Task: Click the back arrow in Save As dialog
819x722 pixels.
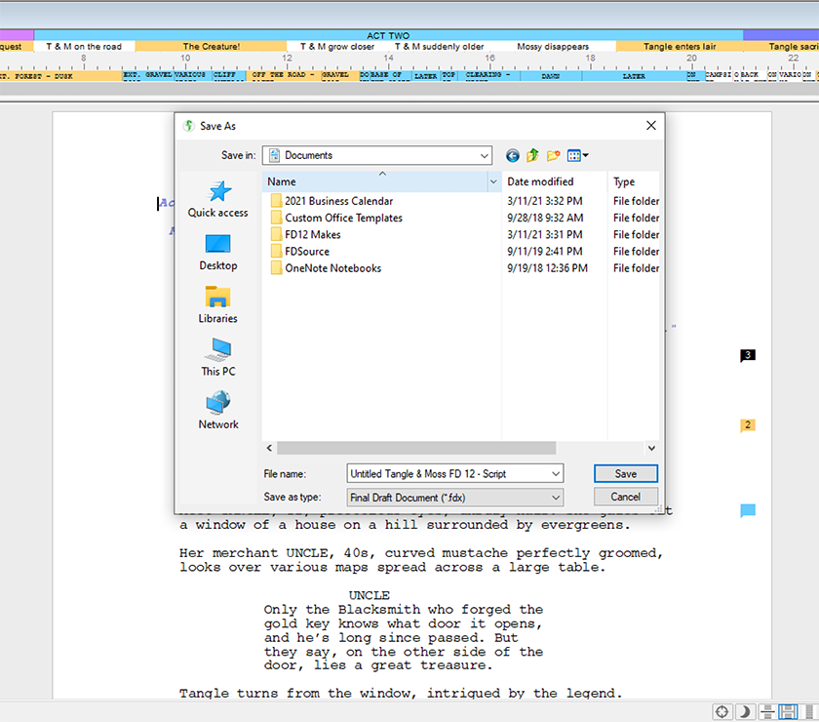Action: coord(513,155)
